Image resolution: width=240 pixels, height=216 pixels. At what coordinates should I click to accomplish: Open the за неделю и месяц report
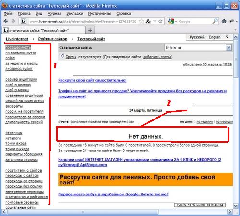[22, 64]
